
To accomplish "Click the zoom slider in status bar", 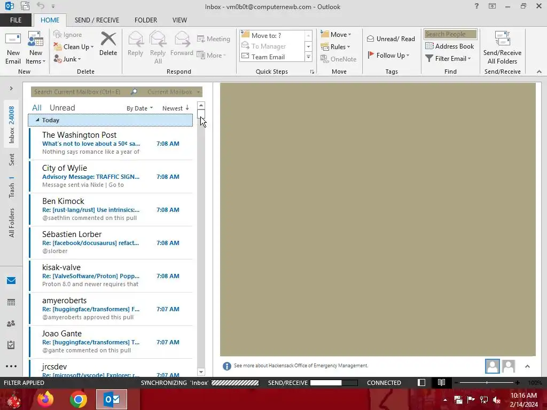I will pos(486,383).
